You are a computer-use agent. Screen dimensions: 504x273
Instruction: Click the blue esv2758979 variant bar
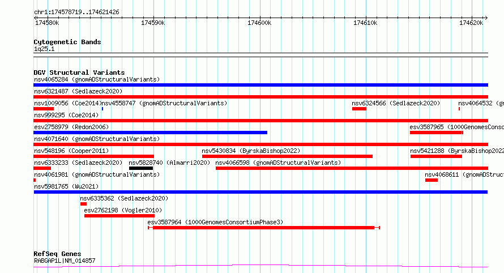pyautogui.click(x=151, y=133)
